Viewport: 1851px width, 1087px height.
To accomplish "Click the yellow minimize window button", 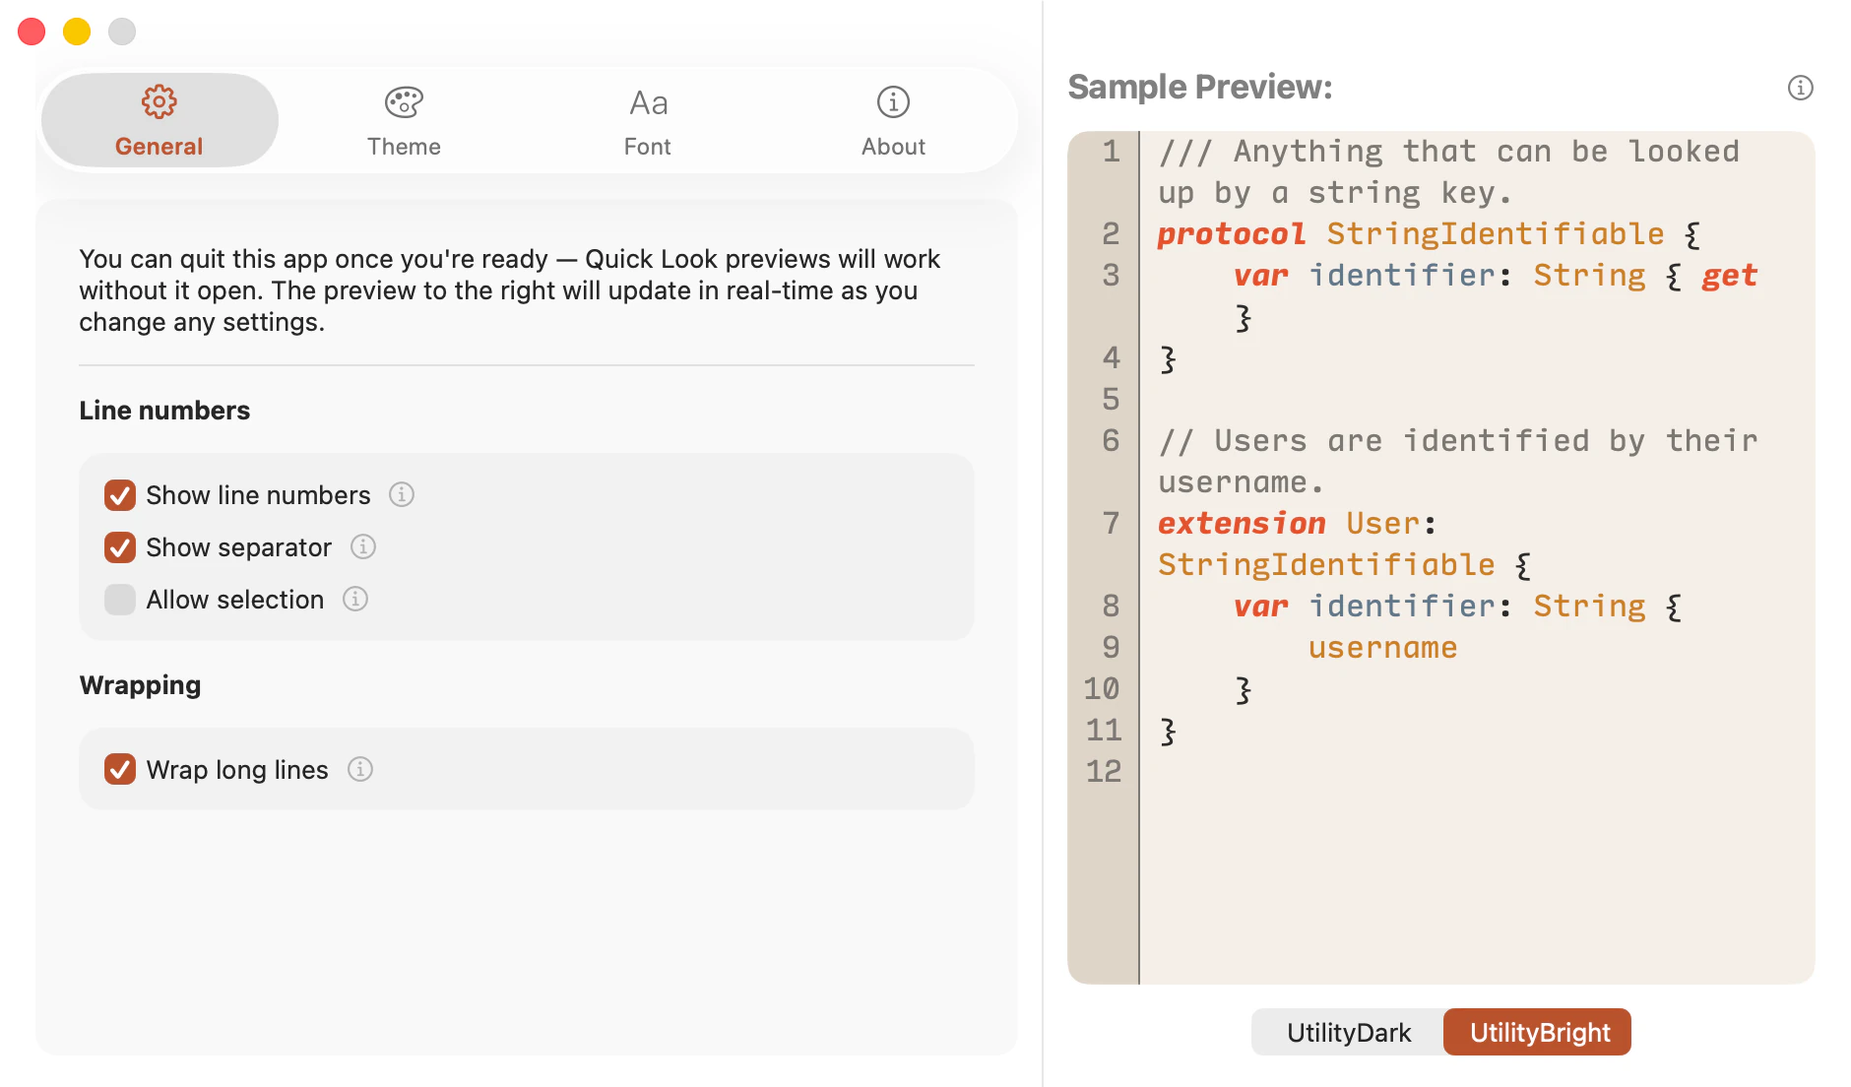I will click(x=77, y=32).
